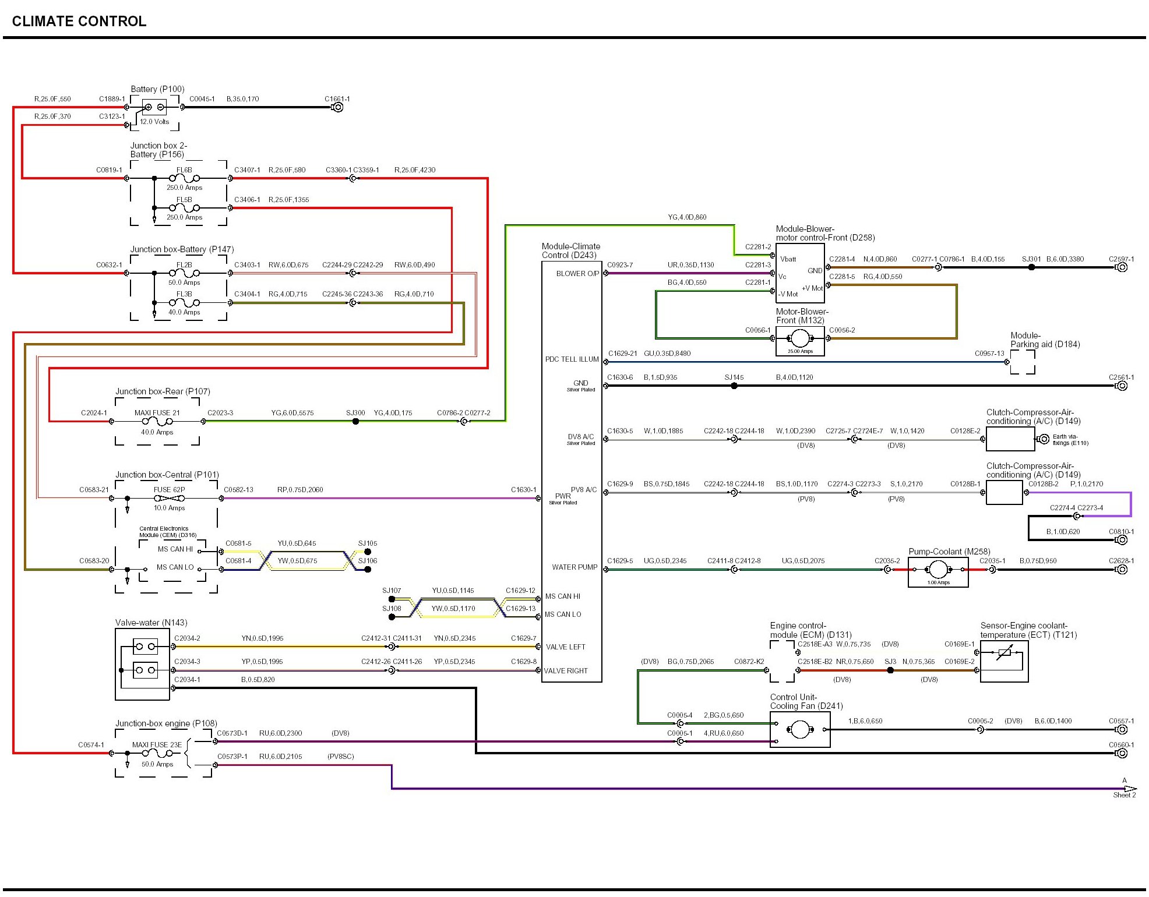1149x897 pixels.
Task: Click the FUSE 62P 10 Amps symbol
Action: (x=170, y=499)
